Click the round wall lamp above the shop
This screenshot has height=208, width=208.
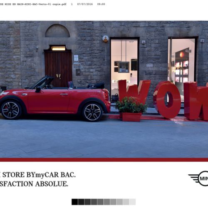click(105, 39)
